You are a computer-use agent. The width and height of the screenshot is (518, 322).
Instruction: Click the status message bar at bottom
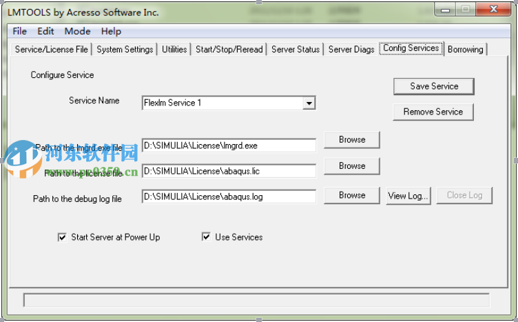(256, 300)
